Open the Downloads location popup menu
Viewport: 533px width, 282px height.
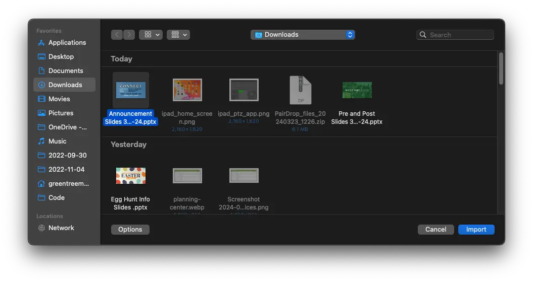click(303, 35)
